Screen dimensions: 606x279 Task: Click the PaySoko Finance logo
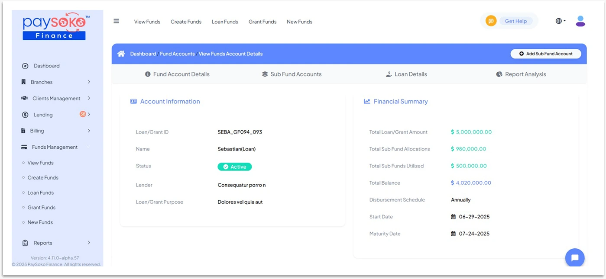[x=55, y=27]
